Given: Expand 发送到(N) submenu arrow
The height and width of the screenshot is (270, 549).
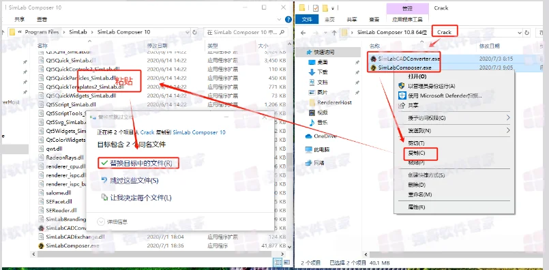Looking at the screenshot, I should point(508,130).
